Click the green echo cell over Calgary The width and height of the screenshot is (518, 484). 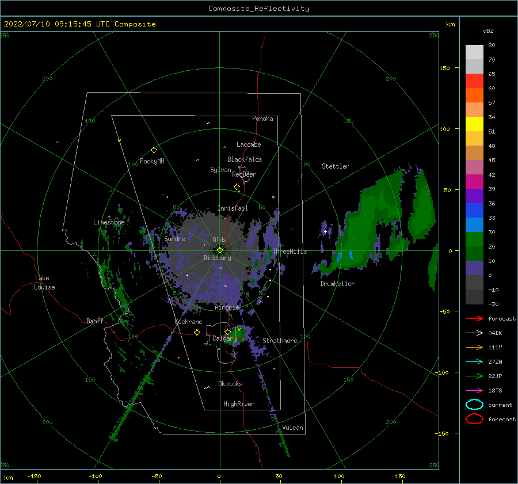point(238,333)
